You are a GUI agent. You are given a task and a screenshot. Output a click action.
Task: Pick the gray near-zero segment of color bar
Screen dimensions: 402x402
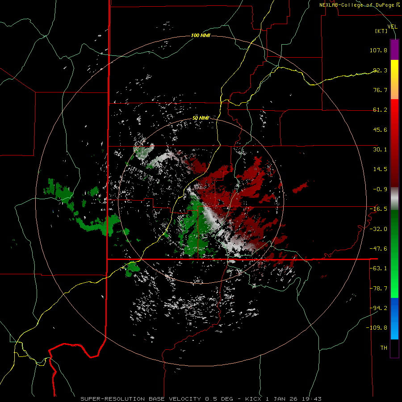tap(394, 199)
